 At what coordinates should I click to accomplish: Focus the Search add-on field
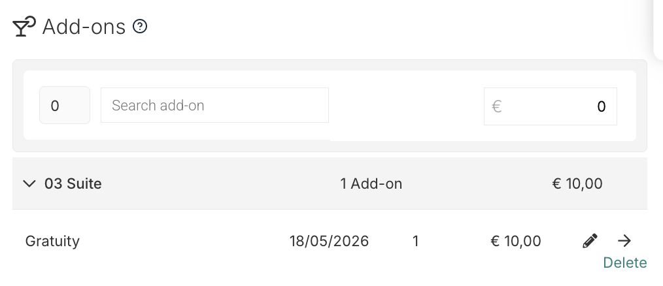coord(214,105)
